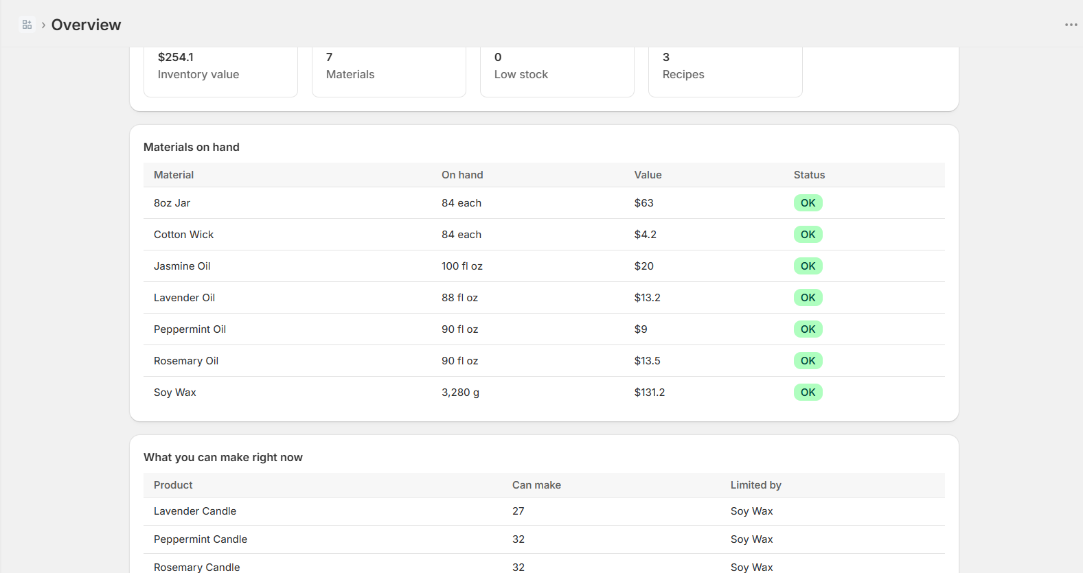Open the Inventory value card
The width and height of the screenshot is (1083, 573).
220,71
